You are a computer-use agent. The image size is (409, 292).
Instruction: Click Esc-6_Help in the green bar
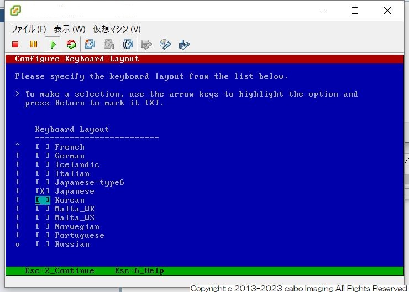(139, 271)
